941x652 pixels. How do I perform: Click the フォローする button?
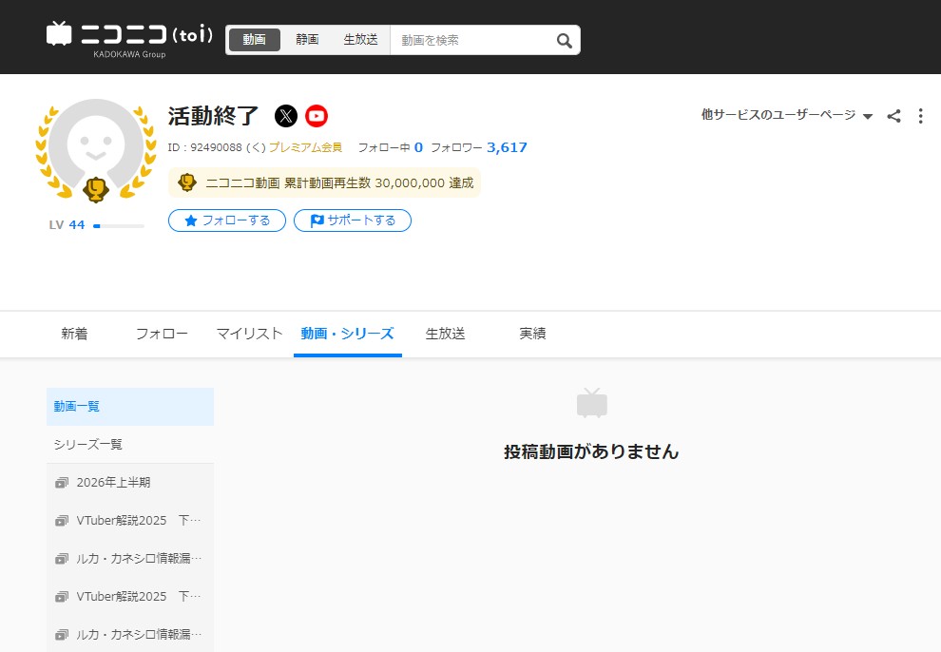click(227, 221)
